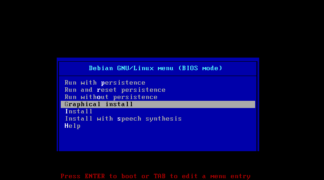This screenshot has height=180, width=324.
Task: Click the highlighted Graphical install entry
Action: [x=157, y=104]
